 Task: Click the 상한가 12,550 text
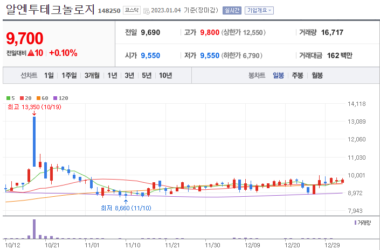243,32
